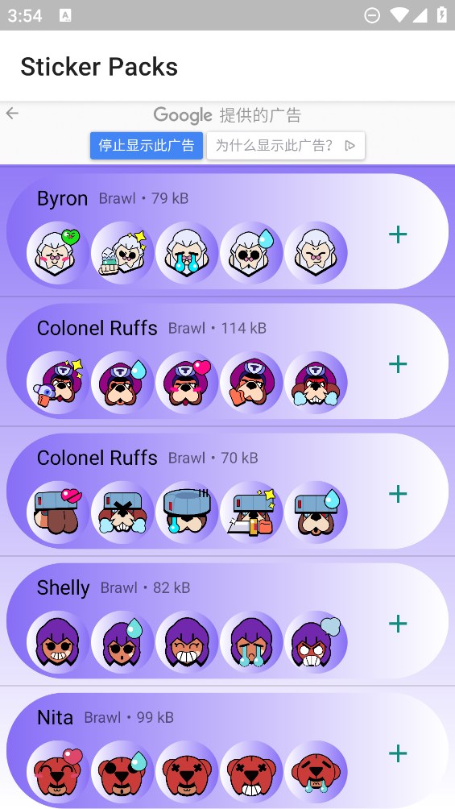Viewport: 455px width, 809px height.
Task: Select Nita sticker with pink heart
Action: pyautogui.click(x=58, y=772)
